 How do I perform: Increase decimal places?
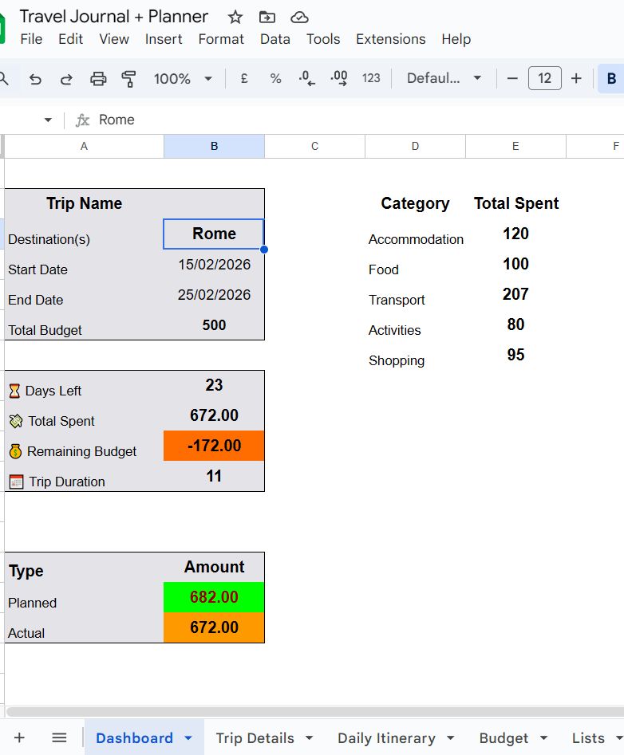[x=339, y=78]
